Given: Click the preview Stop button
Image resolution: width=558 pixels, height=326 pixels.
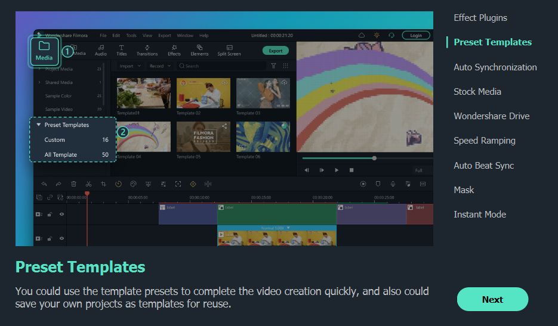Looking at the screenshot, I should click(352, 170).
